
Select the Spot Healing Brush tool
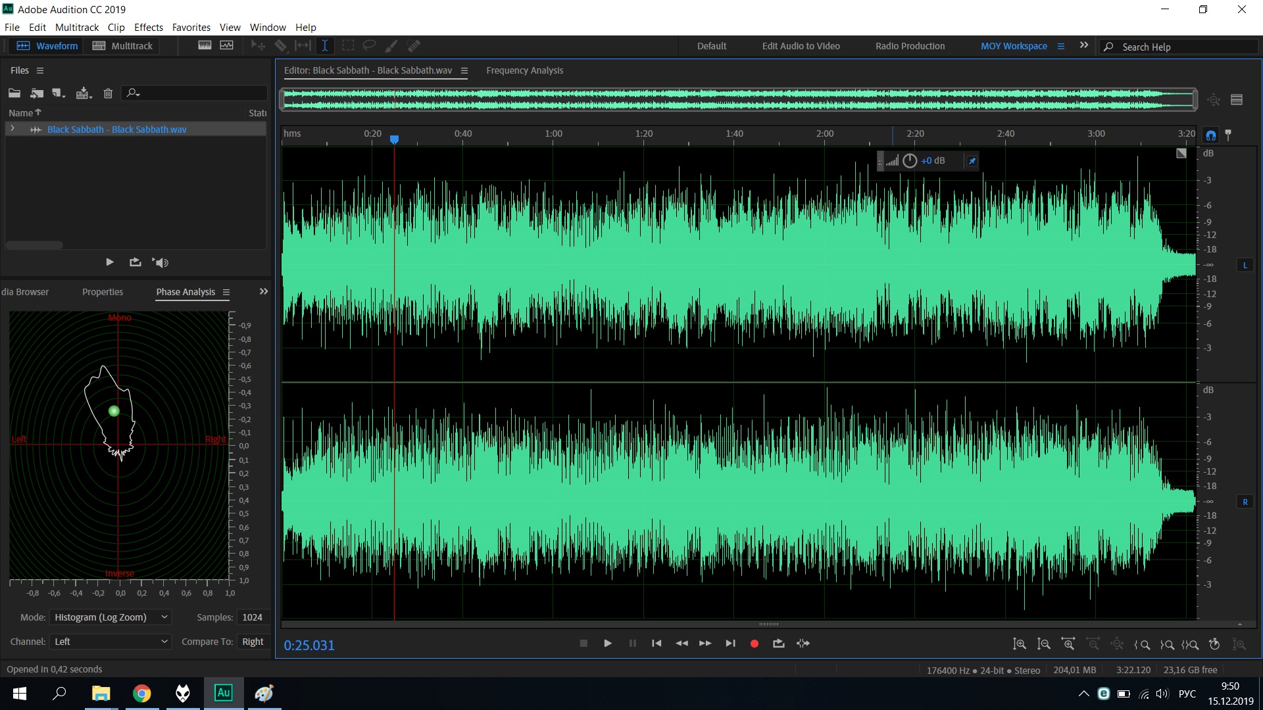(x=414, y=45)
